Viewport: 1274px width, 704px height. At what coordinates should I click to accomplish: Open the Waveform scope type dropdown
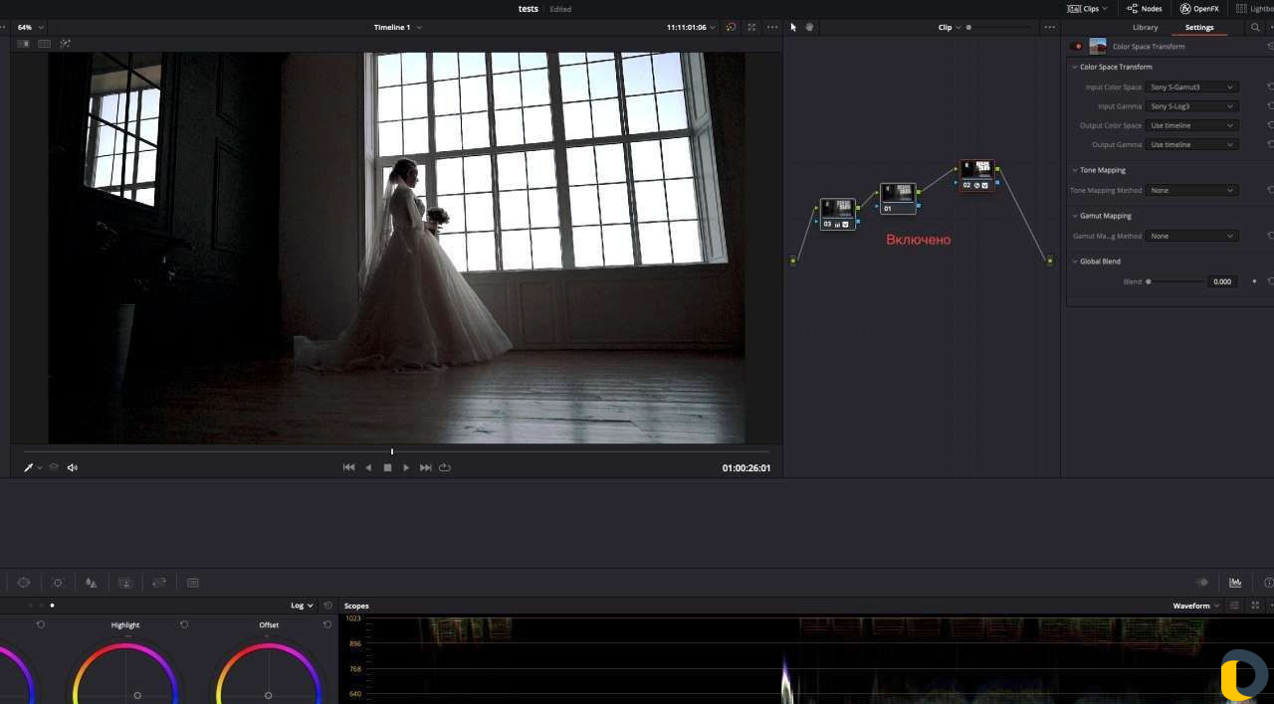1195,606
